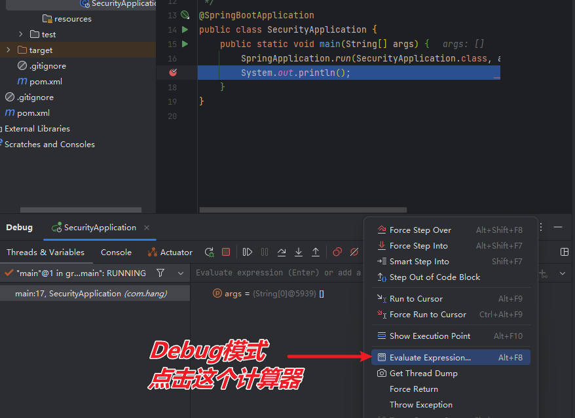Viewport: 575px width, 418px height.
Task: Open the indented .gitignore file
Action: click(42, 66)
